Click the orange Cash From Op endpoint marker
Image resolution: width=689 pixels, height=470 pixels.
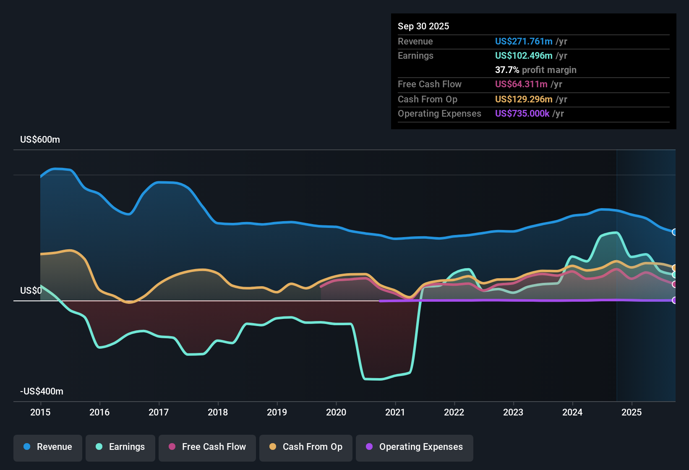[674, 267]
